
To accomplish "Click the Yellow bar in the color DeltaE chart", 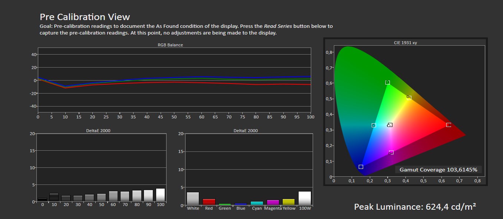I will coord(289,202).
